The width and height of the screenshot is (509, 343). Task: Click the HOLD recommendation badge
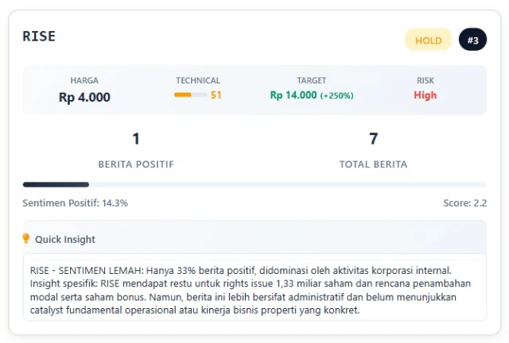[x=428, y=40]
